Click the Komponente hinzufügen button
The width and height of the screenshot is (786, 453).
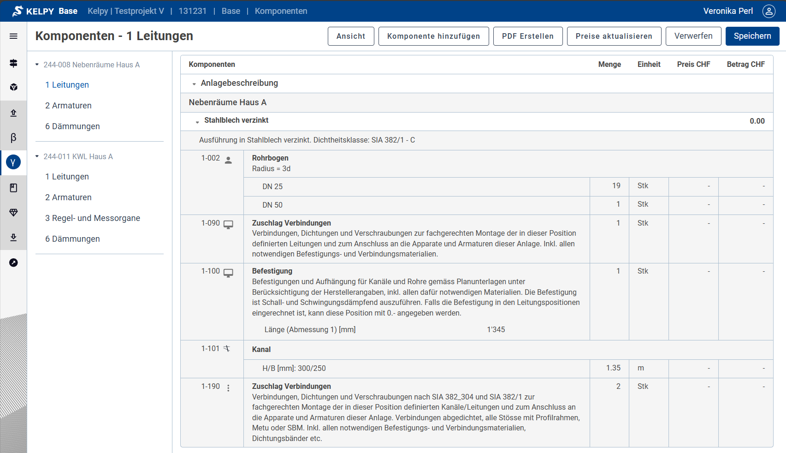433,36
